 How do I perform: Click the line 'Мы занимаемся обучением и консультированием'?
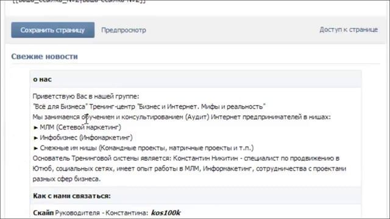(182, 117)
